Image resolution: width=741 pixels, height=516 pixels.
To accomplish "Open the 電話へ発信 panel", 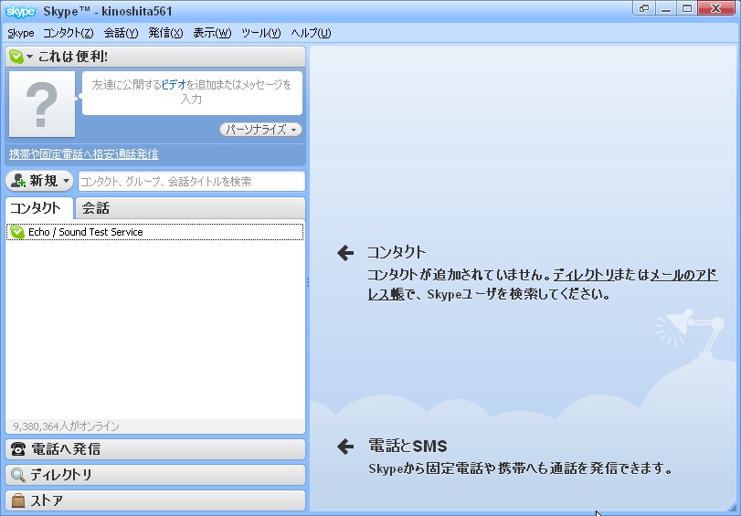I will 155,449.
